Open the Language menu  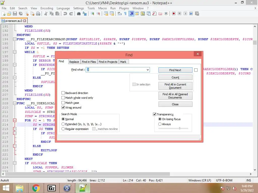(x=63, y=8)
